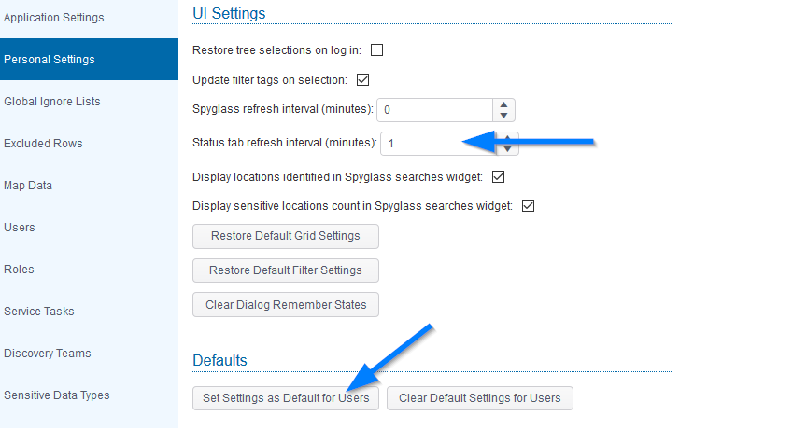This screenshot has width=807, height=430.
Task: Open Service Tasks section
Action: 39,312
